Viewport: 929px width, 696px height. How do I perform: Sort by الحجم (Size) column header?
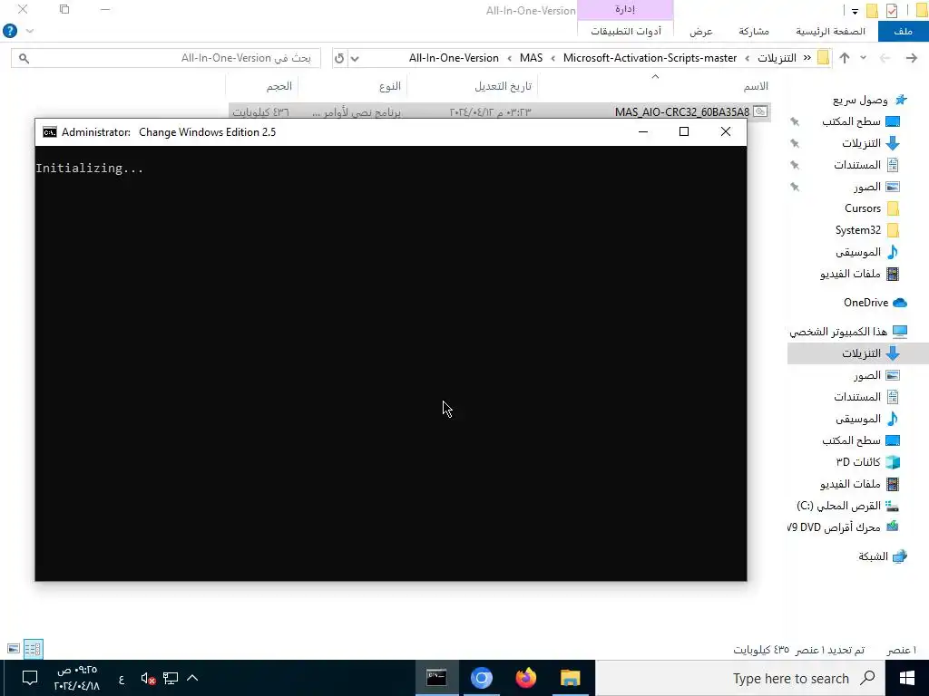pos(279,86)
